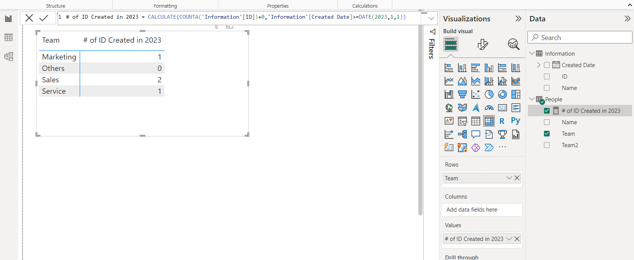
Task: Check the Team2 field checkbox
Action: coord(547,145)
